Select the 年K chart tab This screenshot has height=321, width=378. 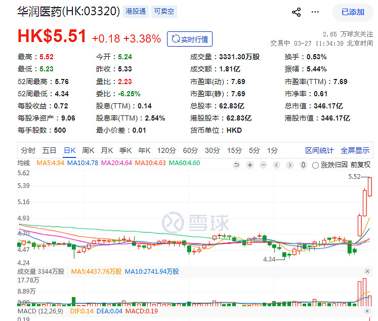144,150
